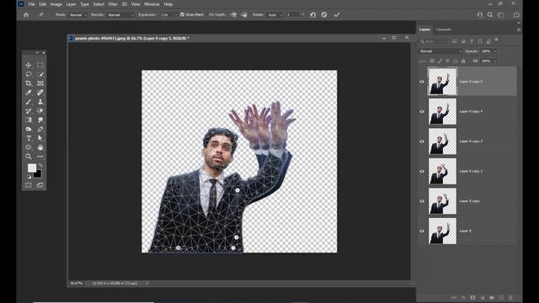Select the Ellipse shape tool
The image size is (539, 303).
[x=29, y=147]
